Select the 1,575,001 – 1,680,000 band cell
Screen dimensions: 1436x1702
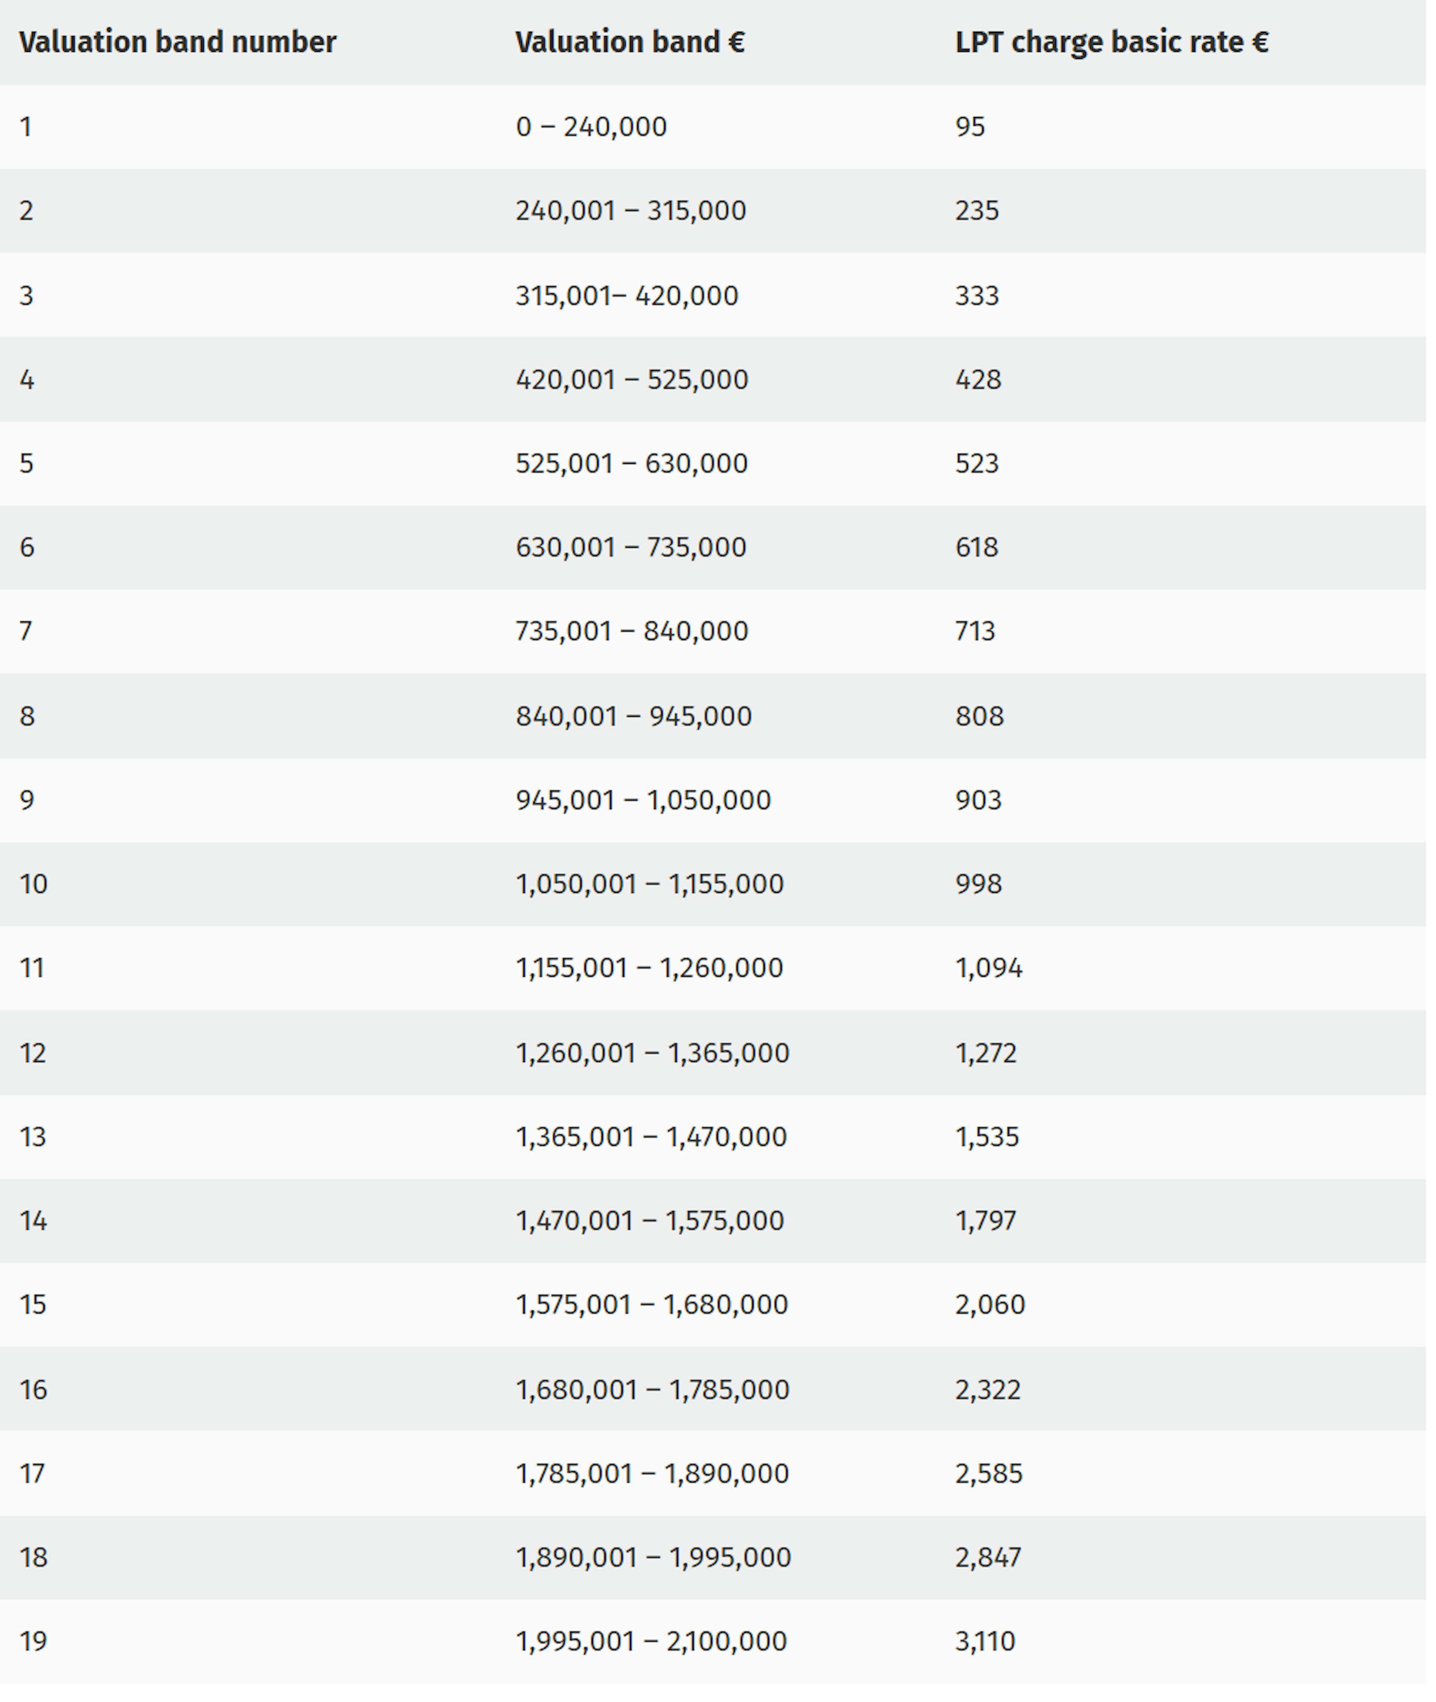[652, 1305]
